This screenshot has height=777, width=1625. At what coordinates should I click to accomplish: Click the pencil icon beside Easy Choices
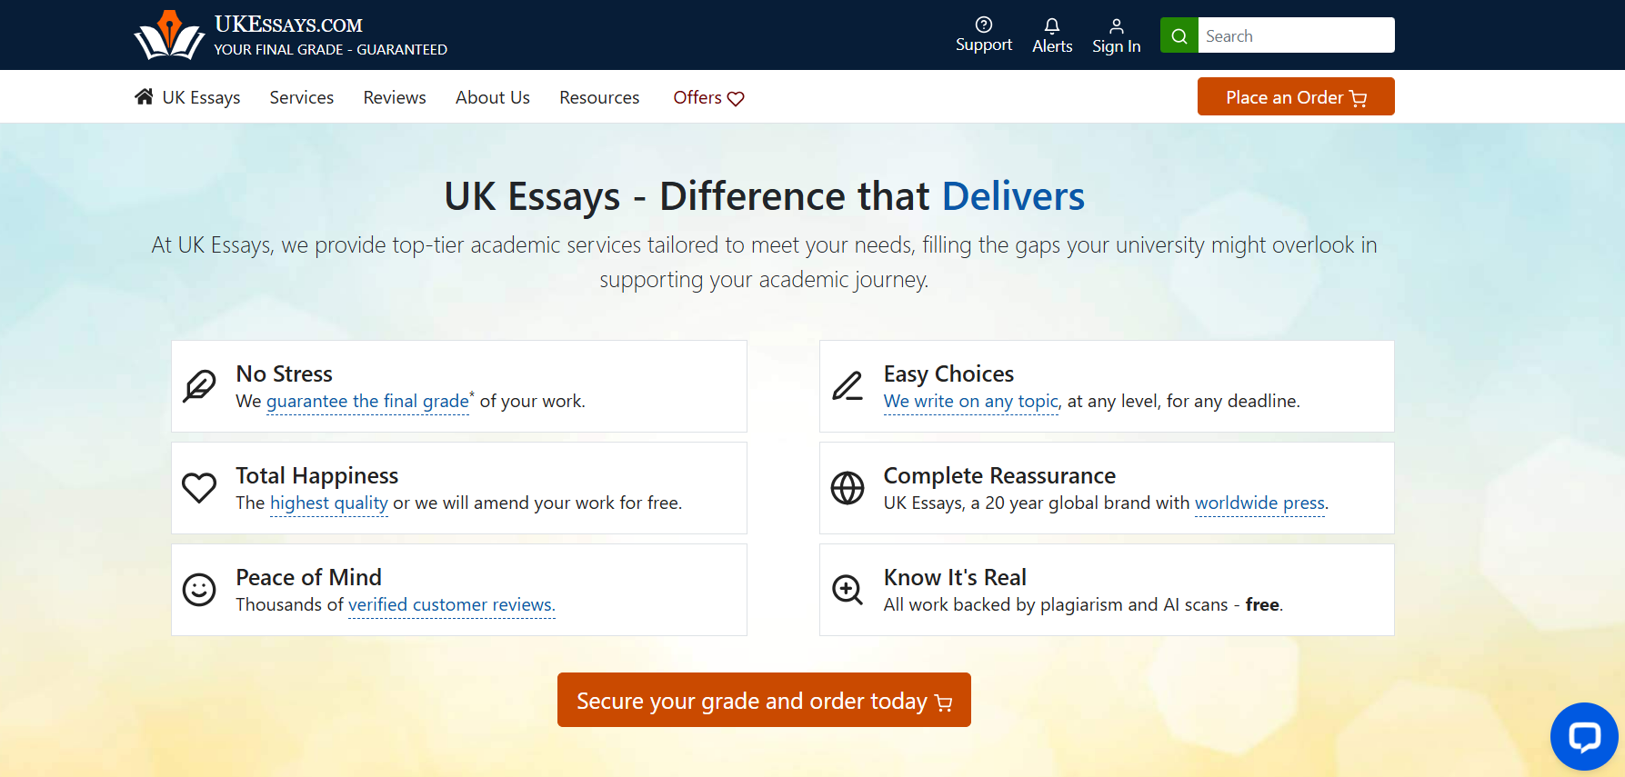click(x=848, y=386)
